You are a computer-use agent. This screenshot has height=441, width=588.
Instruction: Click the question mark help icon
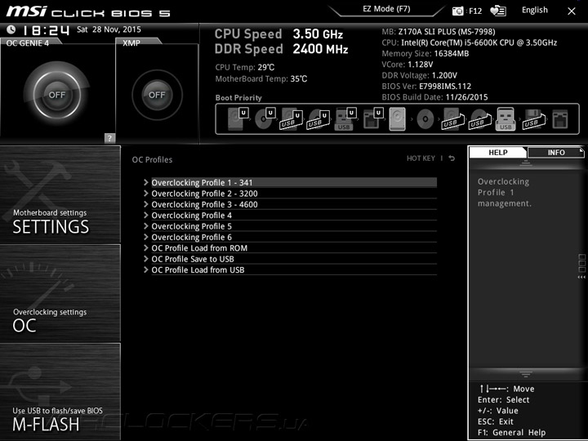[109, 138]
